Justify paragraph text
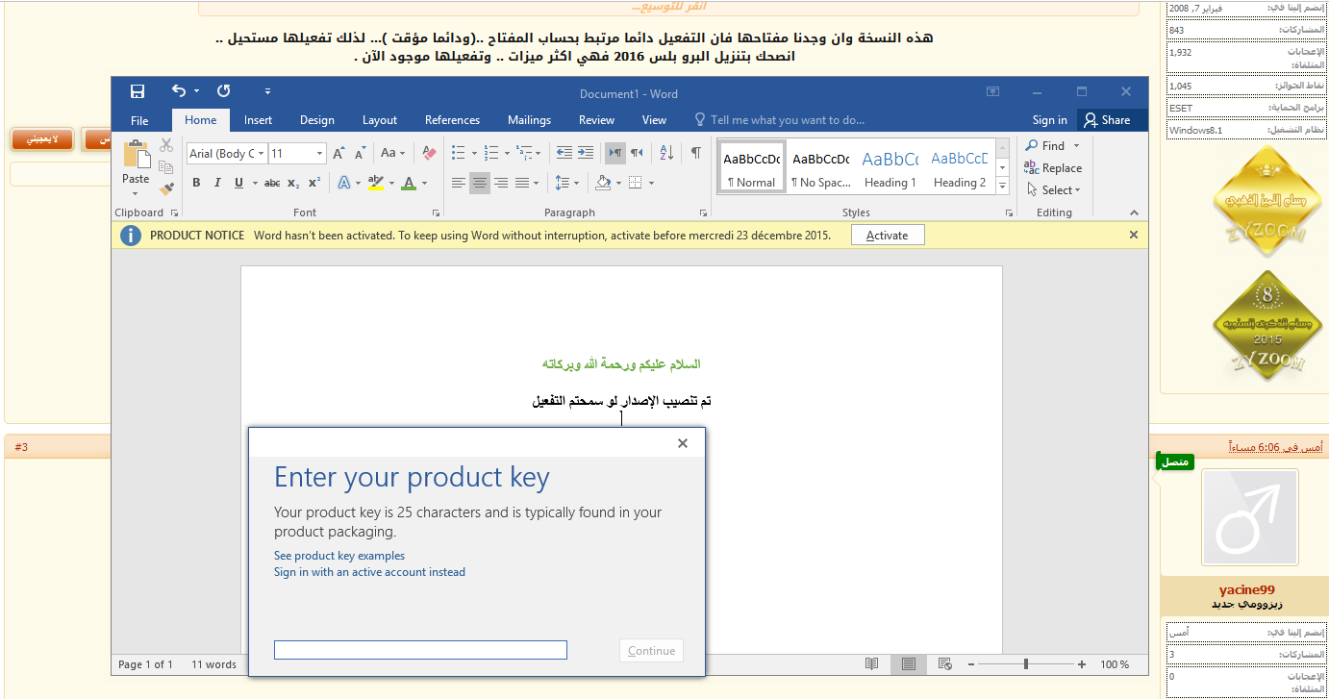The width and height of the screenshot is (1329, 699). [522, 183]
